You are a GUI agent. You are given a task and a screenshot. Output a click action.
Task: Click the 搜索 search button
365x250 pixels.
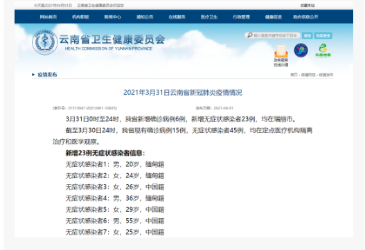[308, 35]
